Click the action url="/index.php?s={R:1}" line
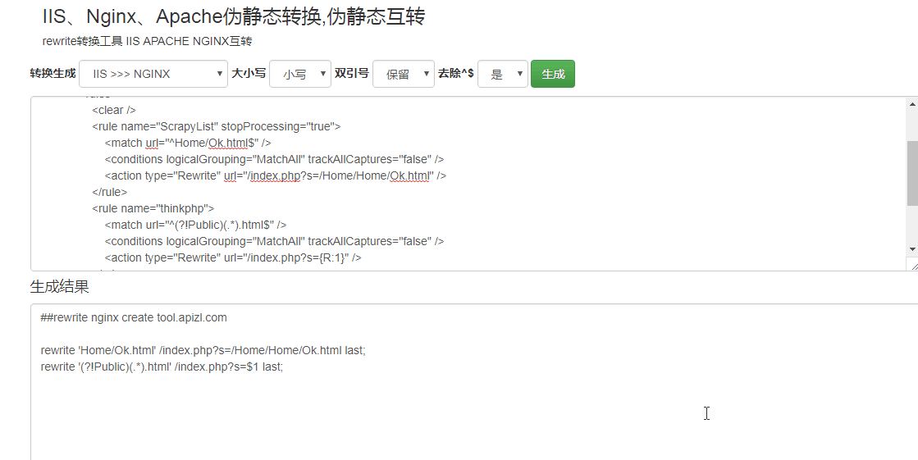 tap(233, 257)
